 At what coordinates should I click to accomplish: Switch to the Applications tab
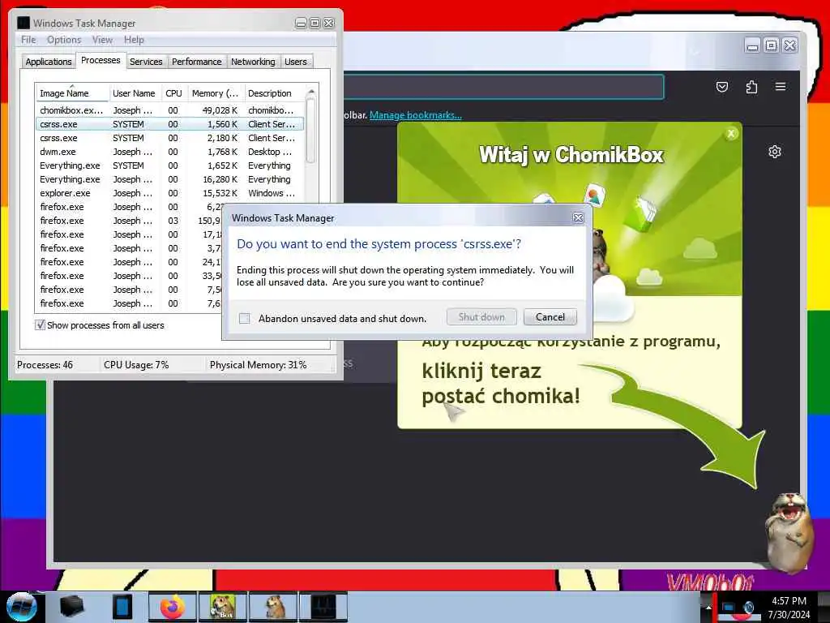pyautogui.click(x=48, y=62)
